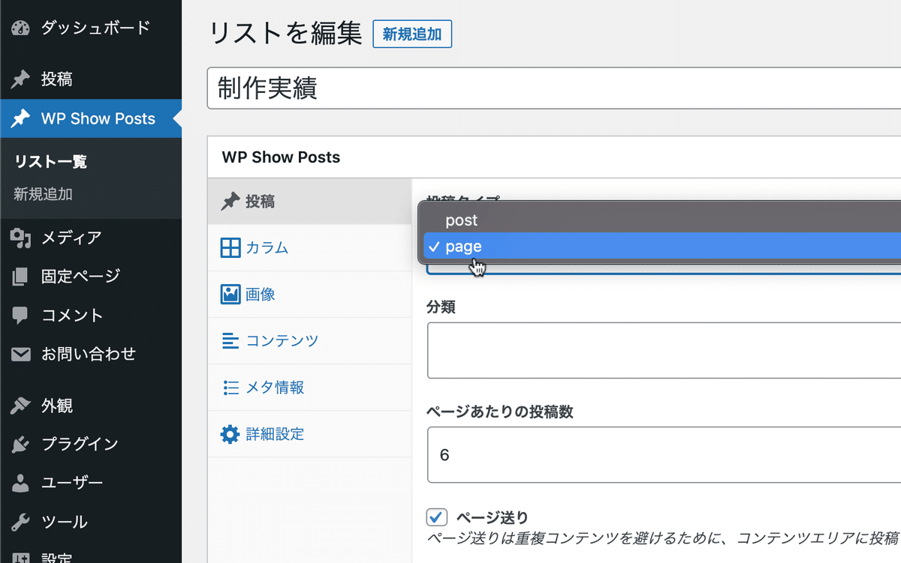901x563 pixels.
Task: Click the plug icon for プラグイン
Action: (x=20, y=445)
